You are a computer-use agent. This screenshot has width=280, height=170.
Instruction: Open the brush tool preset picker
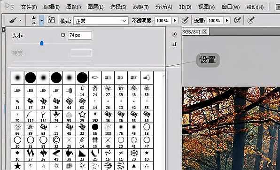click(x=16, y=20)
